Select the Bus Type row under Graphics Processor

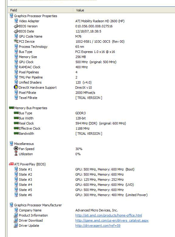pos(25,52)
